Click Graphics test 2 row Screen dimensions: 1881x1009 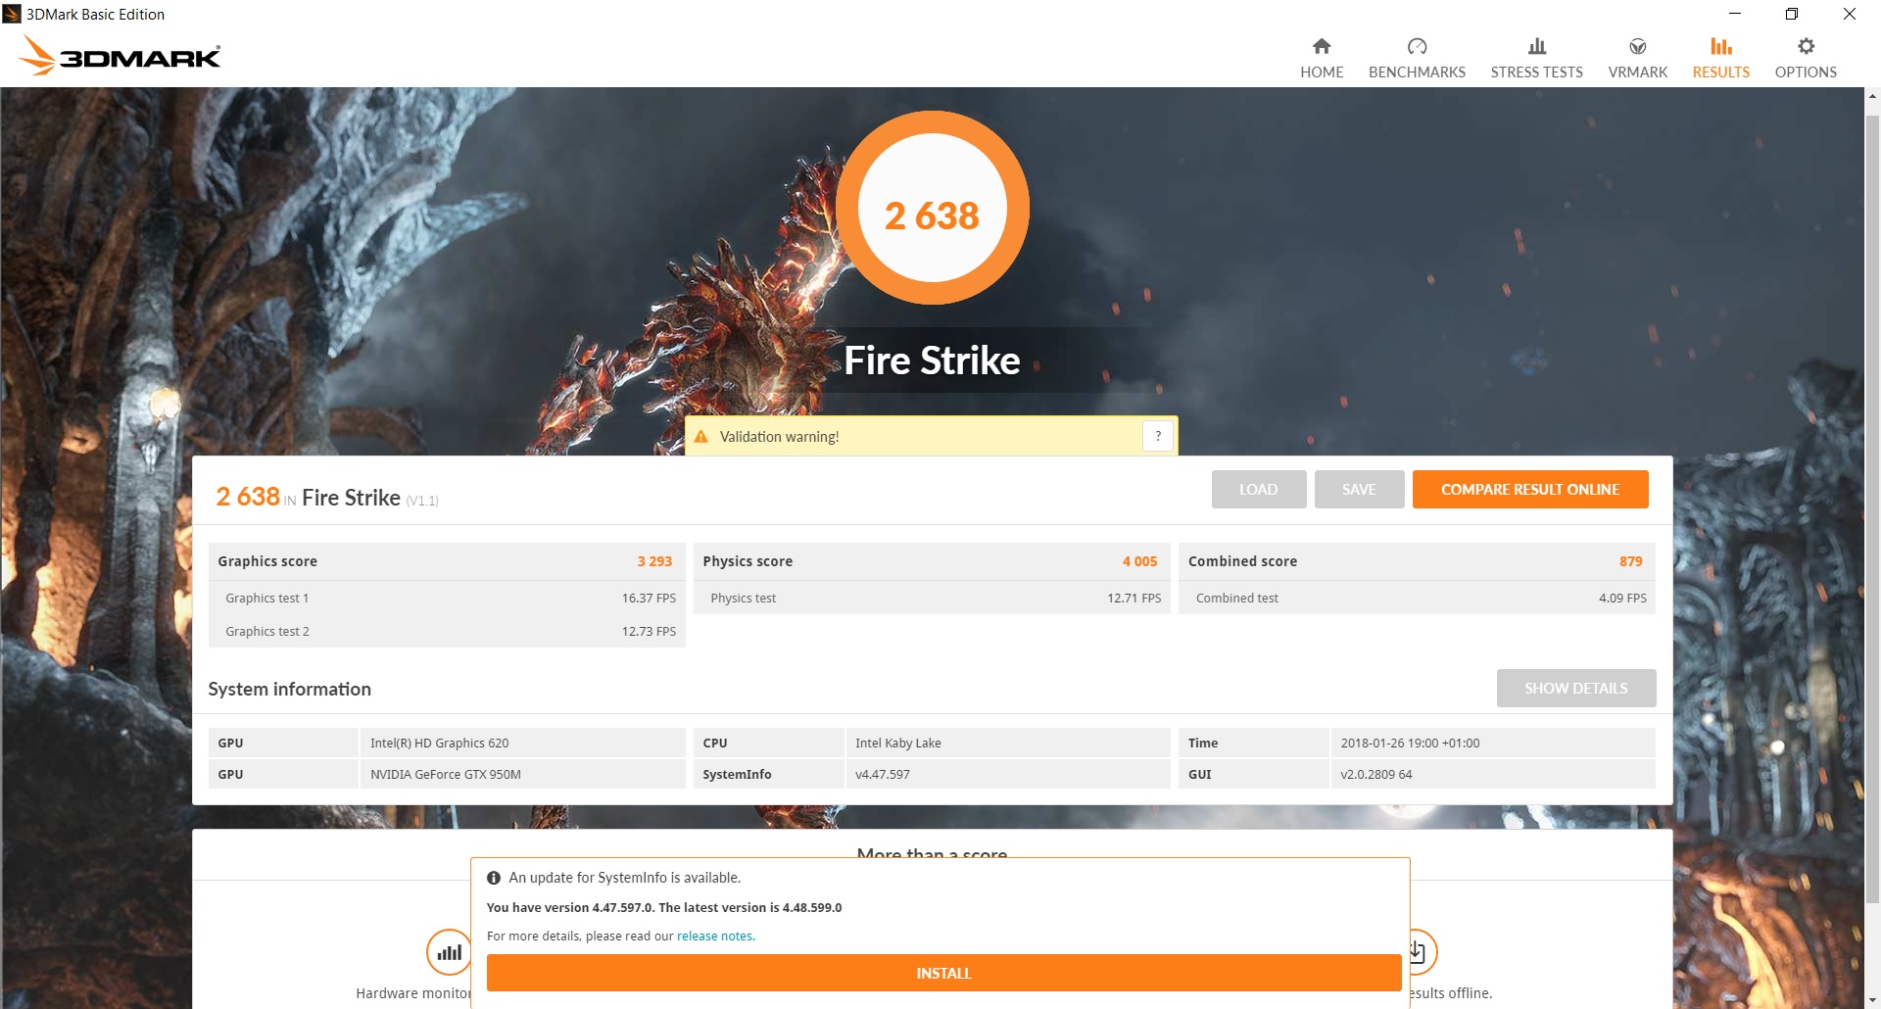[447, 631]
